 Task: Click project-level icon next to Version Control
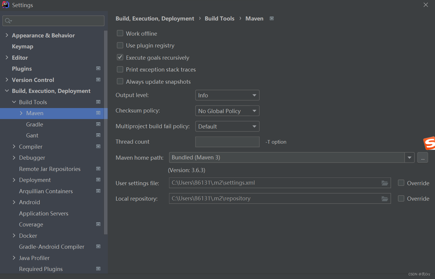[x=98, y=80]
